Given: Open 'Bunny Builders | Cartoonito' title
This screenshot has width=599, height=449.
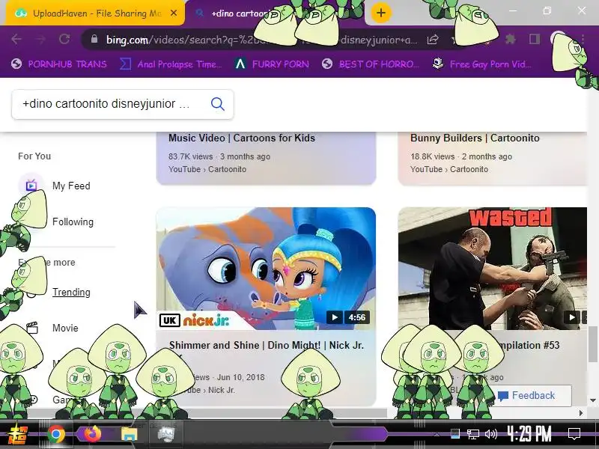Looking at the screenshot, I should pos(475,138).
